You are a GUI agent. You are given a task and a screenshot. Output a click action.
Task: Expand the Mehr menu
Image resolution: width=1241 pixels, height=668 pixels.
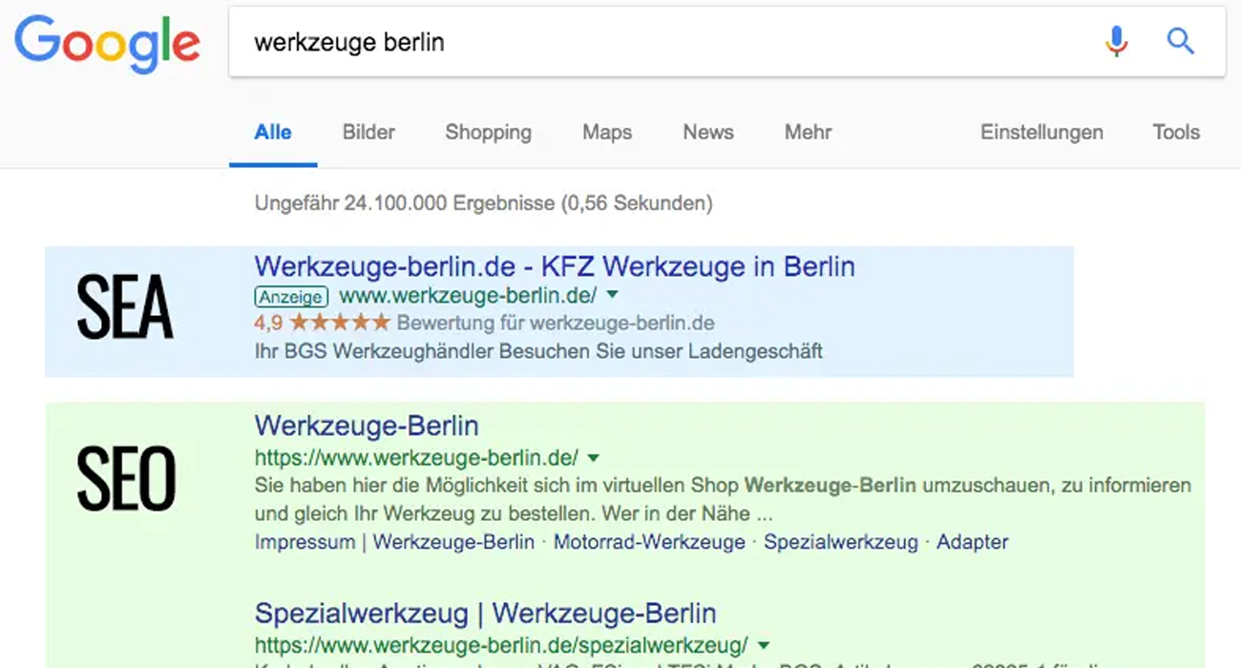808,133
